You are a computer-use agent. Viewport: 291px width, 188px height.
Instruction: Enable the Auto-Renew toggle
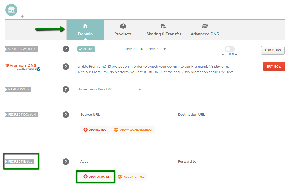pos(230,49)
